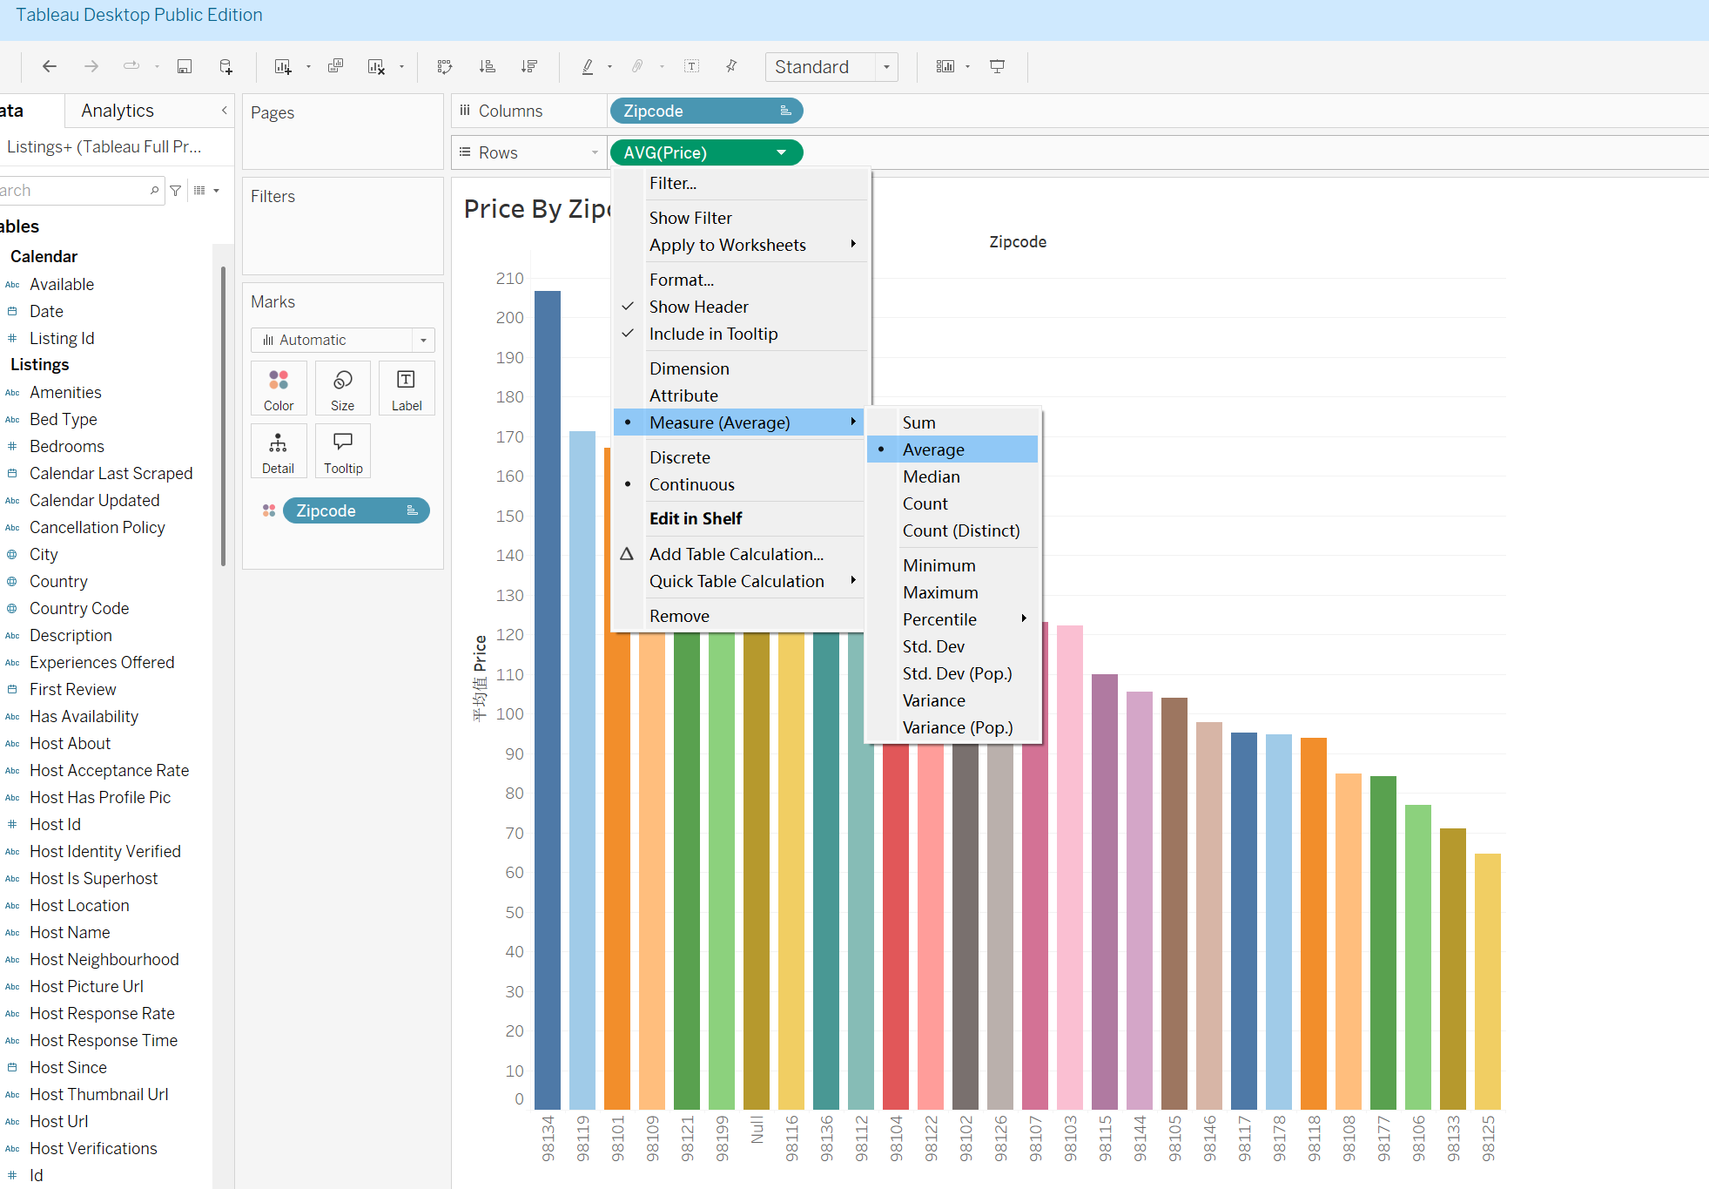Click the Tooltip marks card button
Image resolution: width=1709 pixels, height=1189 pixels.
tap(343, 450)
